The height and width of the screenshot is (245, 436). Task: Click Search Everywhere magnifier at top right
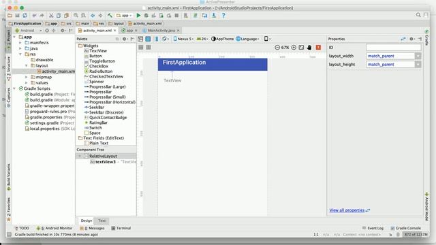point(418,15)
